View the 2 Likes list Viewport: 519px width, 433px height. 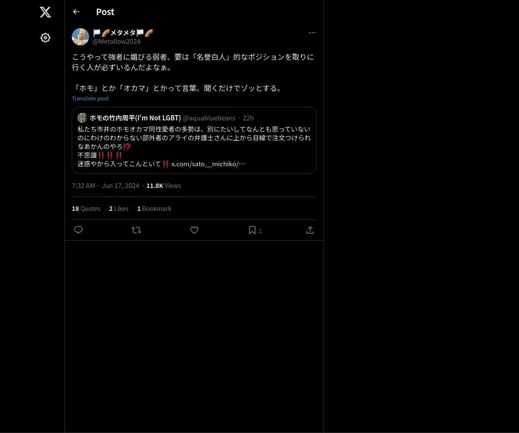point(119,208)
